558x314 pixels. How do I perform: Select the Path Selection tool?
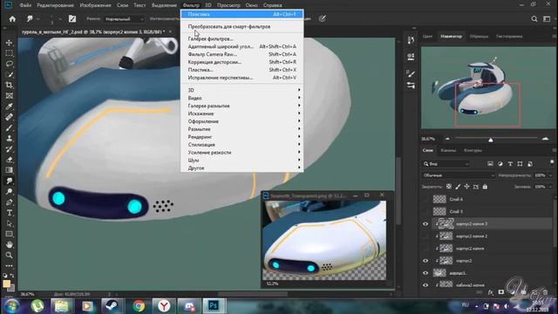coord(10,223)
